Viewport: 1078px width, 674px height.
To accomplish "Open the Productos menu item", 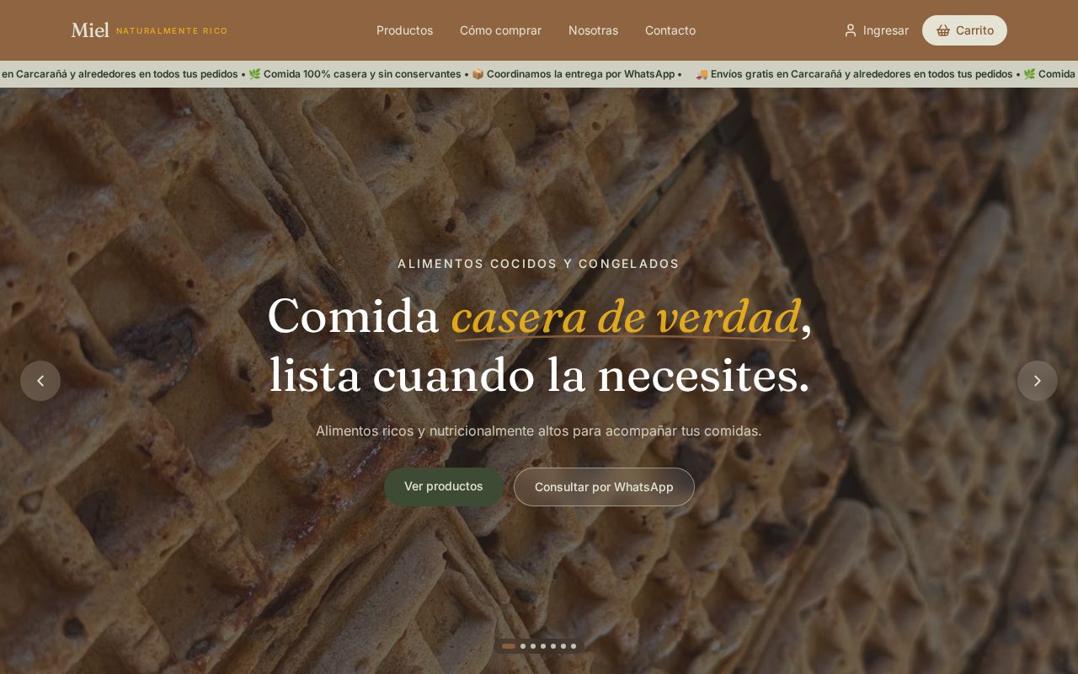I will [x=404, y=30].
